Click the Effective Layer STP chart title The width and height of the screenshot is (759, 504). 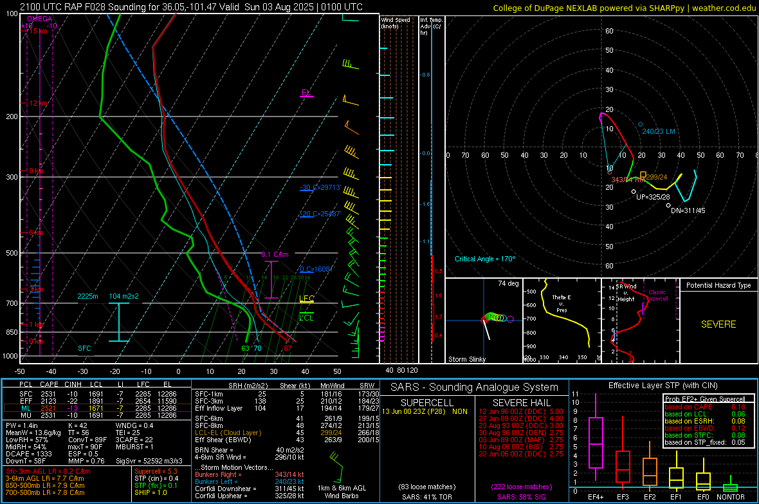click(x=663, y=386)
